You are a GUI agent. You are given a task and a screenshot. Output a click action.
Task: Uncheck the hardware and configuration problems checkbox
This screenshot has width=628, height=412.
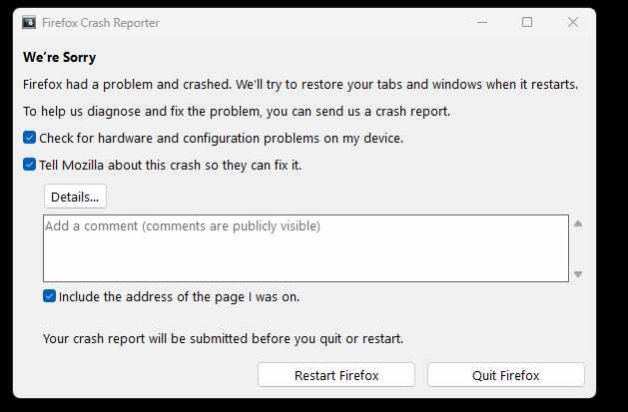click(x=30, y=138)
